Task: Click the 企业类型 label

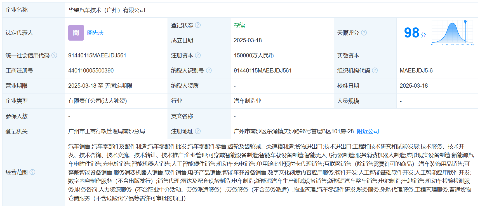Action: click(17, 101)
